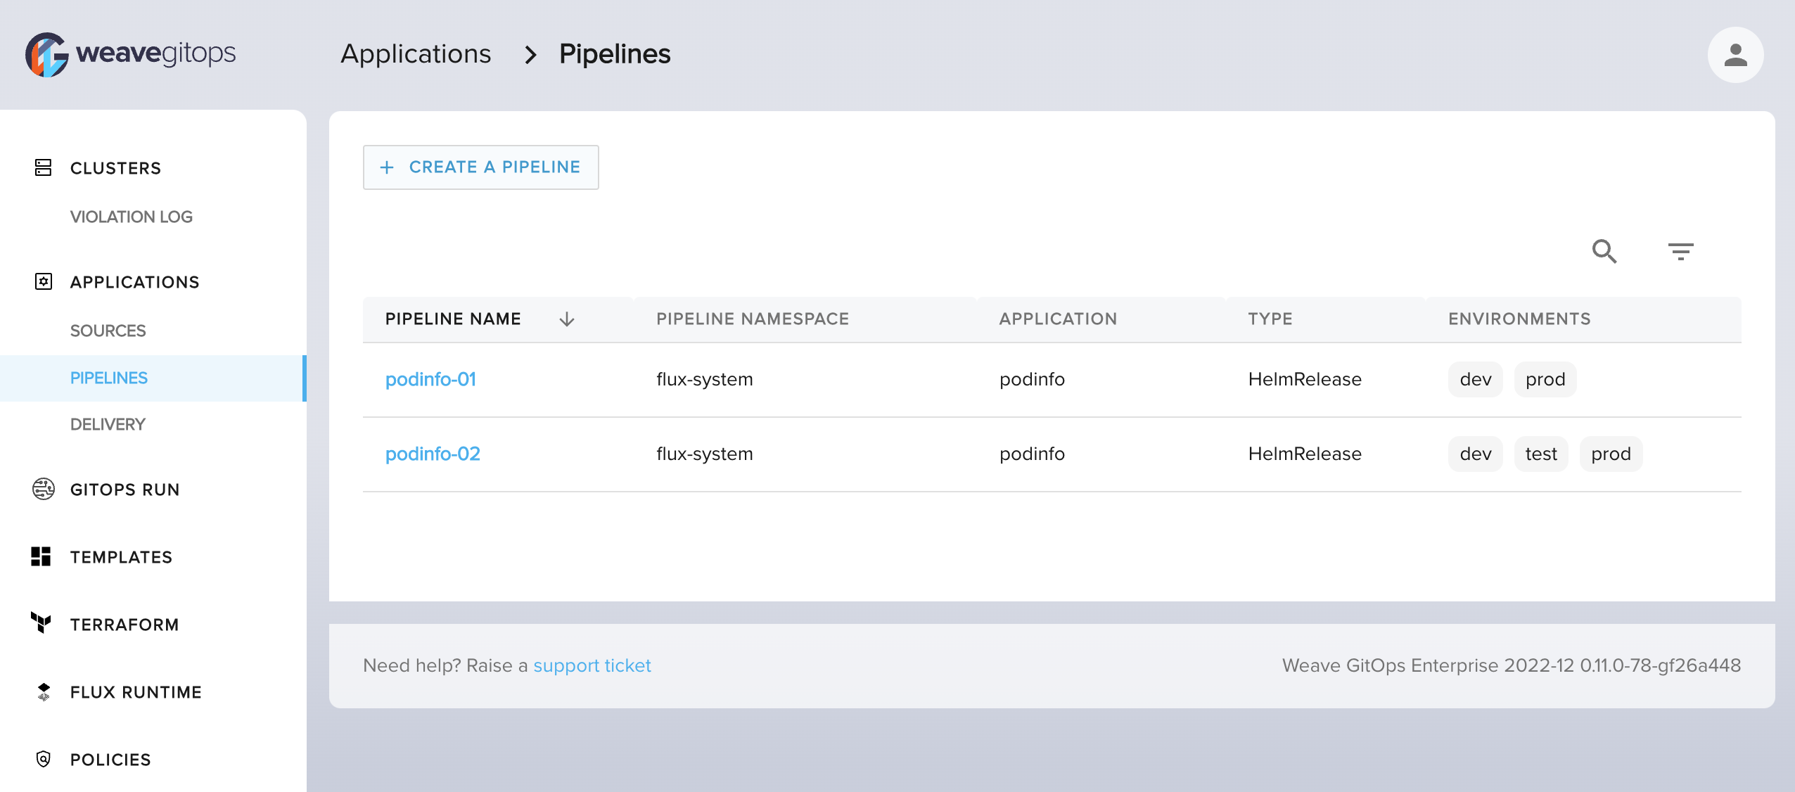Click the Terraform icon in sidebar
The width and height of the screenshot is (1795, 792).
point(42,624)
